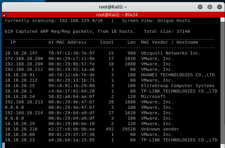
Task: Click 'Currently scanning: 192.168.229.0/16' text
Action: point(54,21)
